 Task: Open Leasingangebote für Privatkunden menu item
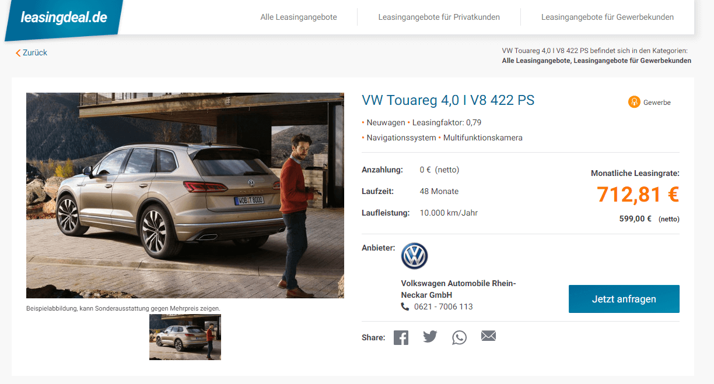pyautogui.click(x=439, y=17)
